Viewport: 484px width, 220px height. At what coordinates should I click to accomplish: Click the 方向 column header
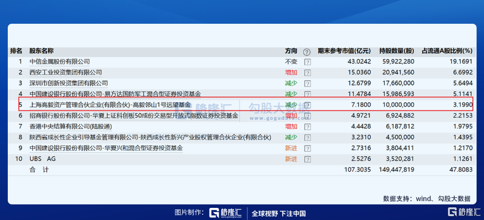[291, 51]
